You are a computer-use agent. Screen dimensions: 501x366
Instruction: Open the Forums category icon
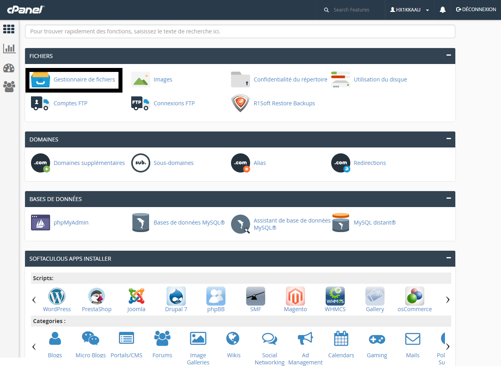click(162, 339)
